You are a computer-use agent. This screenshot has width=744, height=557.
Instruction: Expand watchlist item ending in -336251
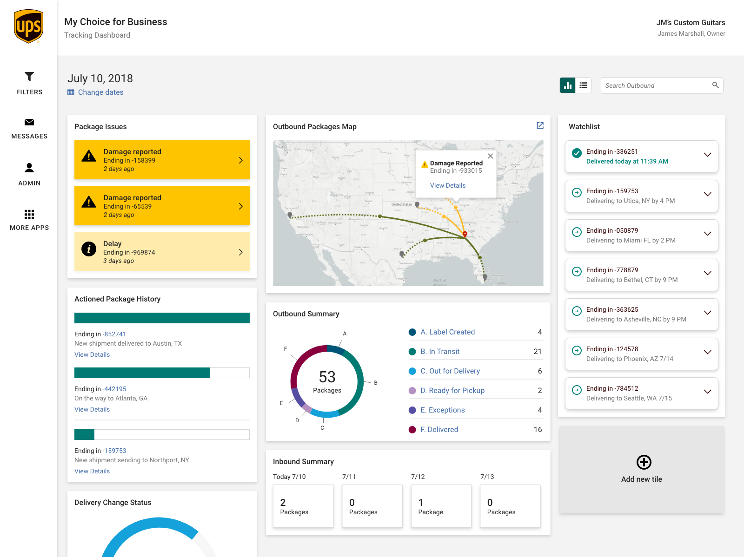click(707, 155)
